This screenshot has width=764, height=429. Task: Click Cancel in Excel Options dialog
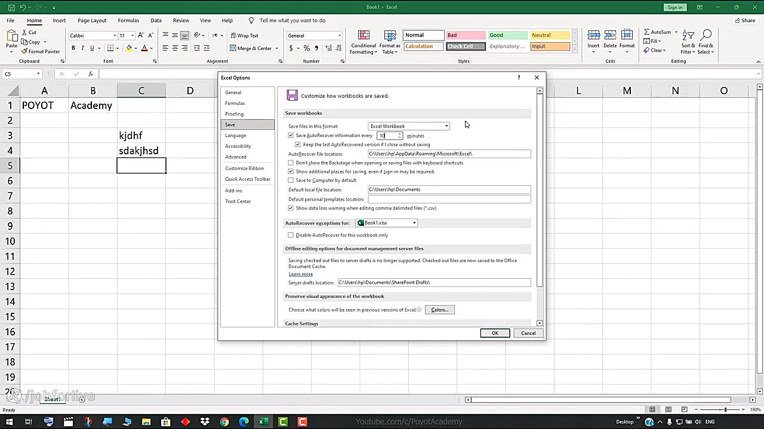pos(528,333)
